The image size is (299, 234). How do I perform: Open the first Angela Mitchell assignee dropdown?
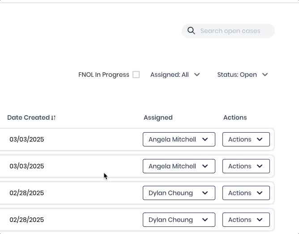pos(179,139)
